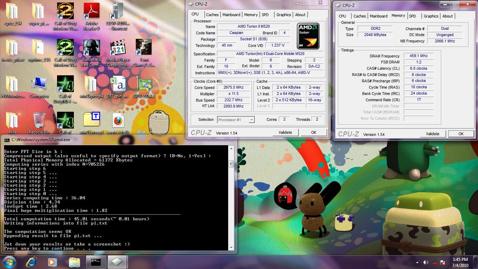Open the DE1_pin_a spreadsheet file icon
This screenshot has width=478, height=269.
(x=118, y=84)
